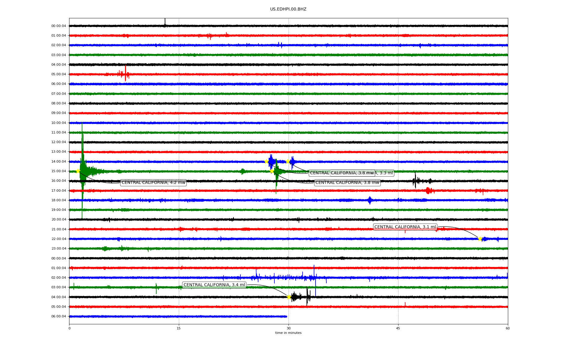Click the left star on the 14:00:04 trace
The width and height of the screenshot is (577, 360).
coord(266,161)
